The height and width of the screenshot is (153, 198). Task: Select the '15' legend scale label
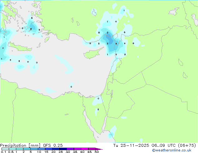(x=46, y=152)
